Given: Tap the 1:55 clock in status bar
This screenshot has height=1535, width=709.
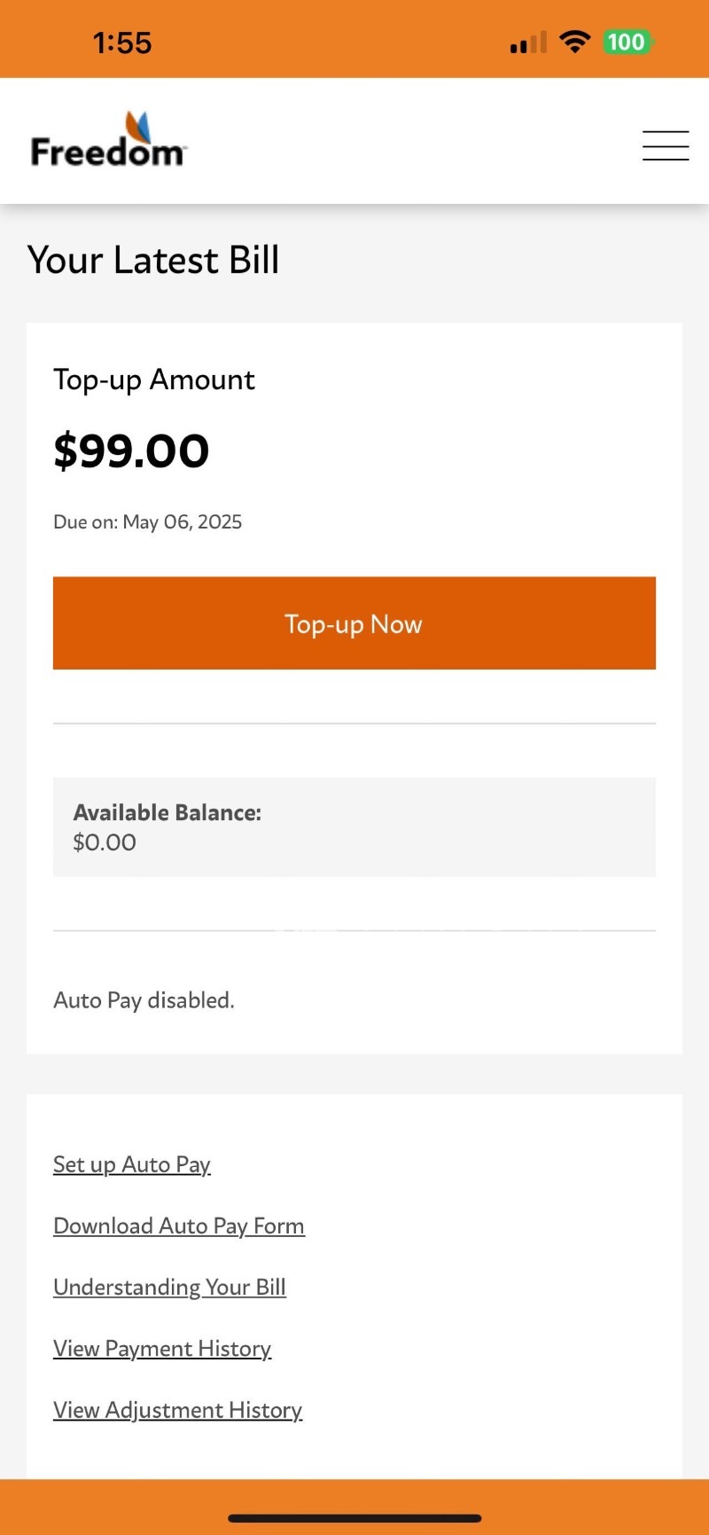Looking at the screenshot, I should click(122, 43).
